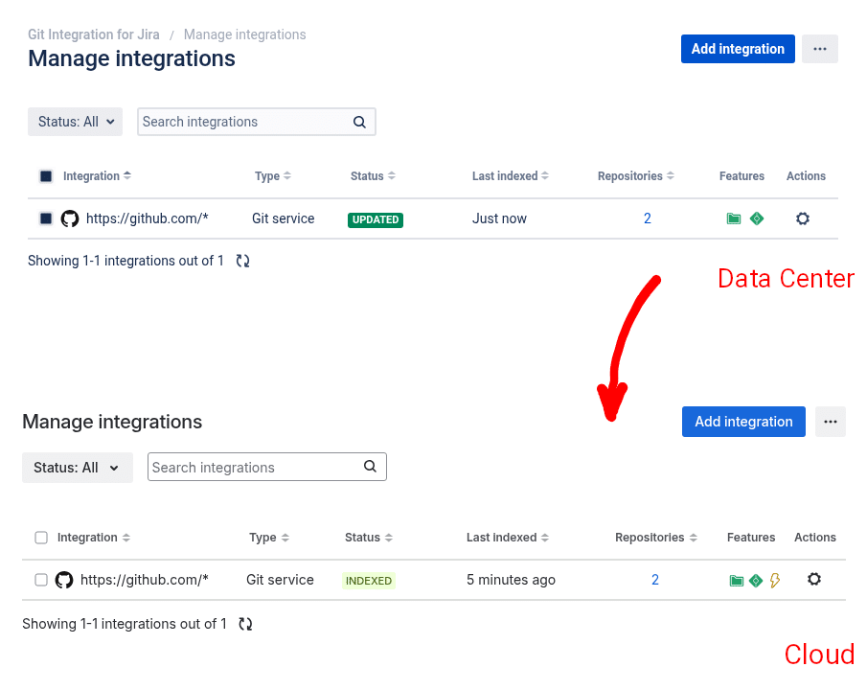Click search magnifier icon in Cloud search box
The height and width of the screenshot is (690, 867).
[x=370, y=467]
